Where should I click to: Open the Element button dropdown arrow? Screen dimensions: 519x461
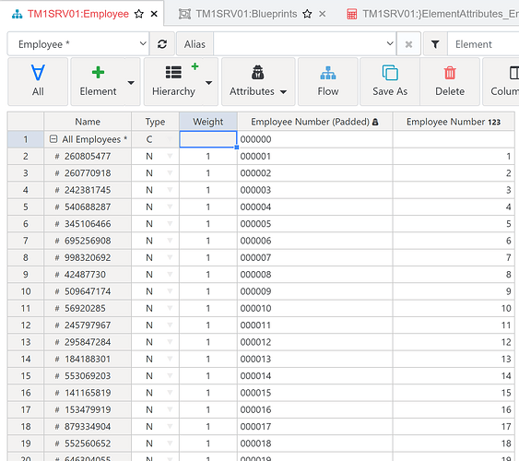pyautogui.click(x=132, y=82)
